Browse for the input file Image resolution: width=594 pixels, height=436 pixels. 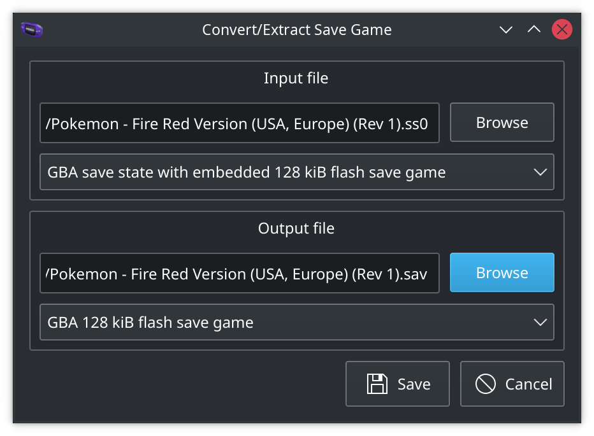pyautogui.click(x=502, y=122)
